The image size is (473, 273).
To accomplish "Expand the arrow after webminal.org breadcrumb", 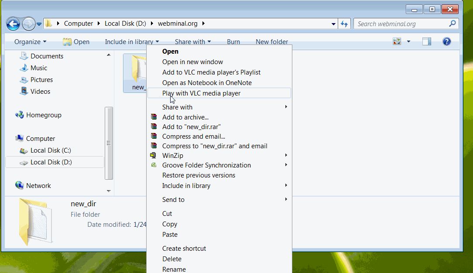I will coord(204,24).
